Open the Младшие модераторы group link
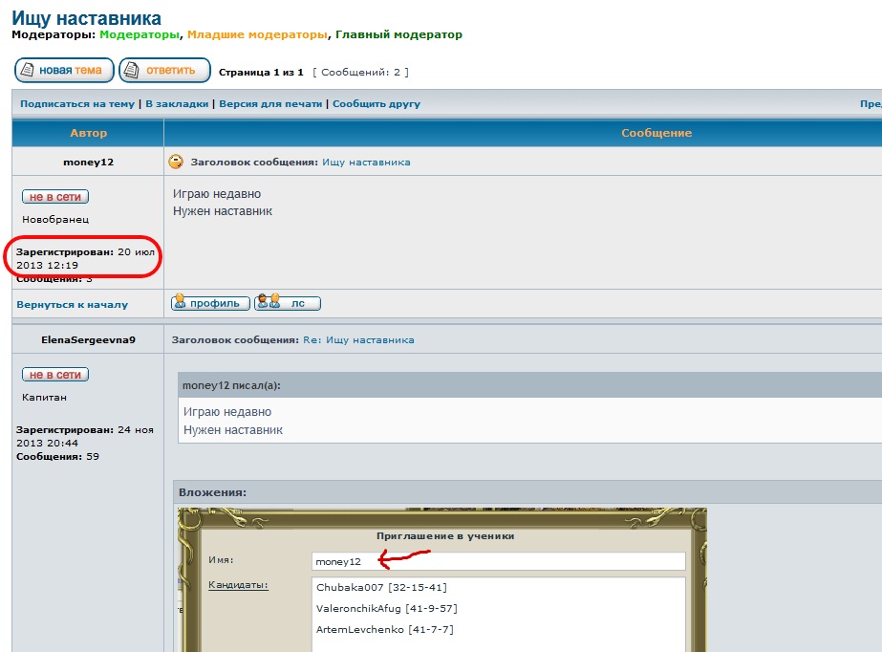This screenshot has height=652, width=882. [257, 34]
